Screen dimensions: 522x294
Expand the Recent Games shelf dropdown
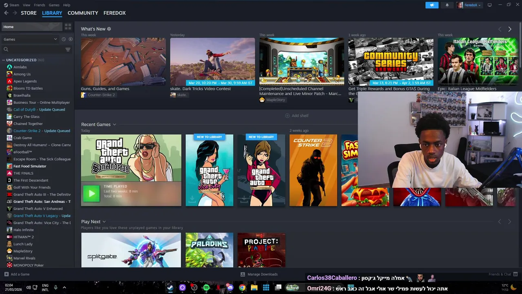pyautogui.click(x=114, y=125)
